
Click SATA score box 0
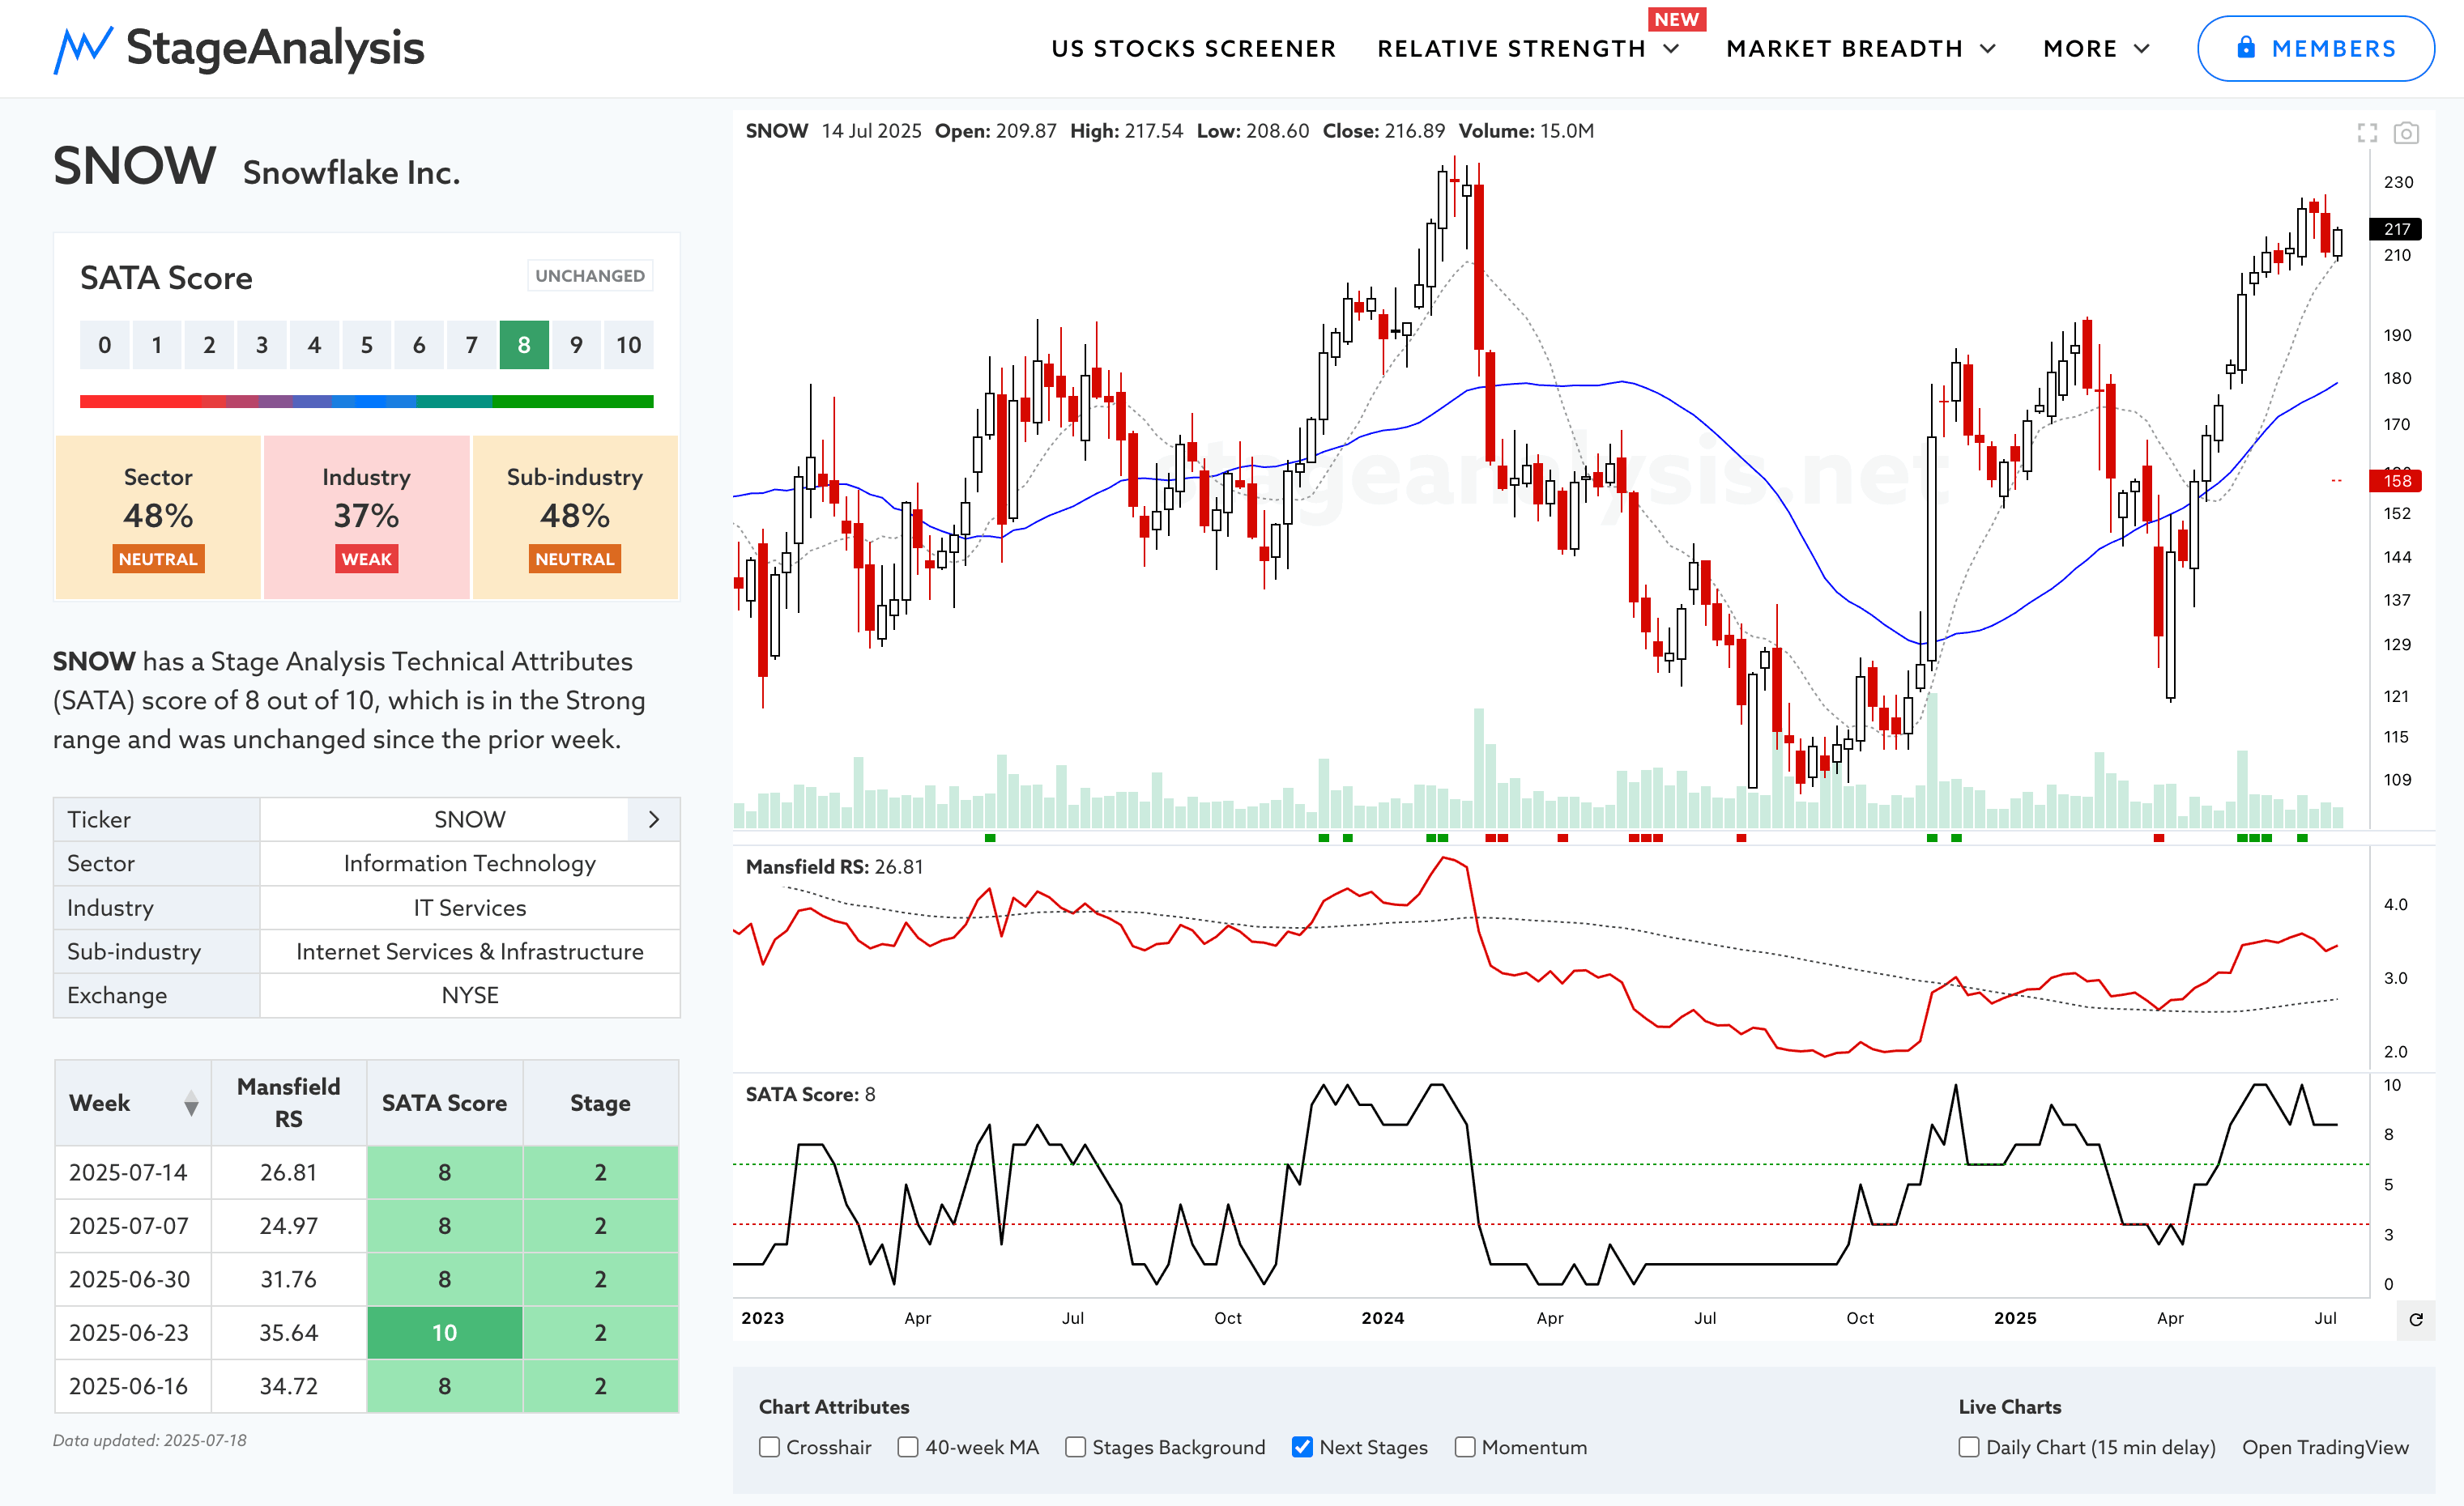pyautogui.click(x=105, y=345)
